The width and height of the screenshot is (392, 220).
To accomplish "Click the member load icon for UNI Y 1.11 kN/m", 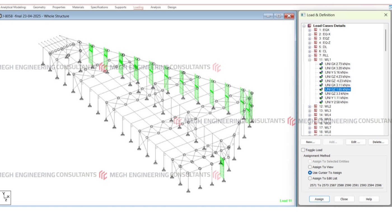I will pos(321,98).
